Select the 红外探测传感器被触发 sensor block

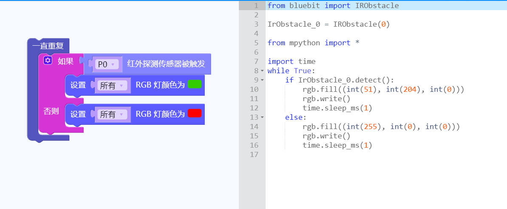point(166,64)
